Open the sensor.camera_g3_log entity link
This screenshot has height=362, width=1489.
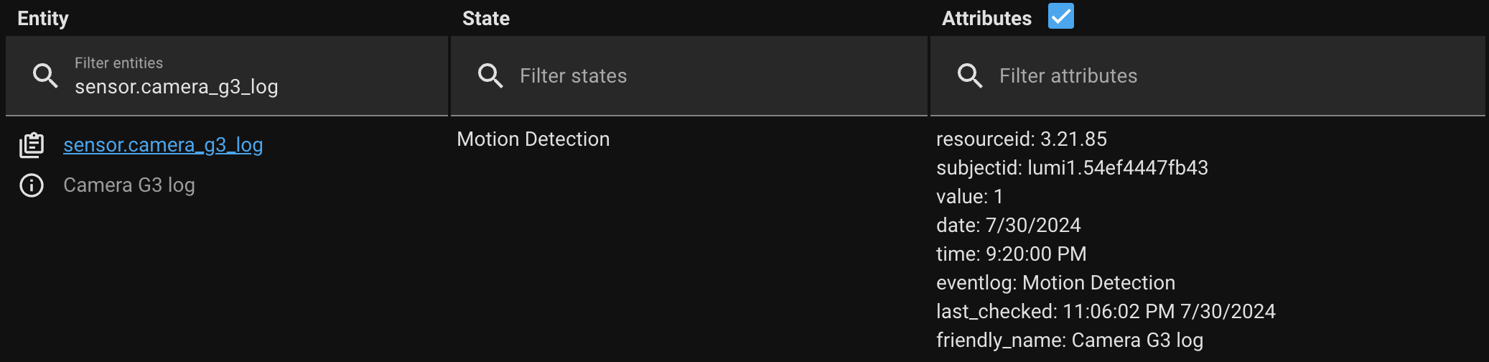(x=163, y=145)
